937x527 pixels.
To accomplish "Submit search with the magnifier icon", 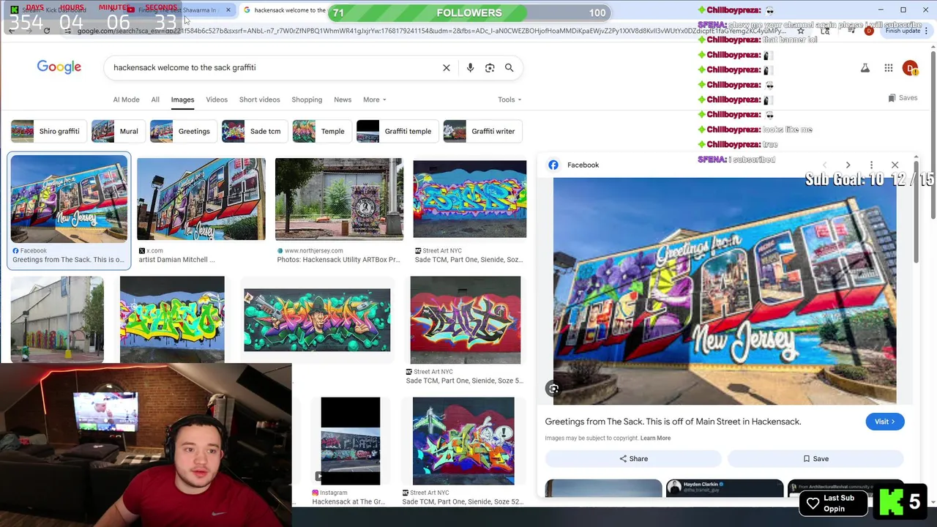I will pyautogui.click(x=509, y=67).
